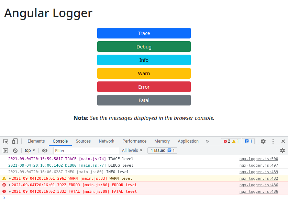Switch to the Network tab
This screenshot has width=288, height=212.
[x=107, y=141]
